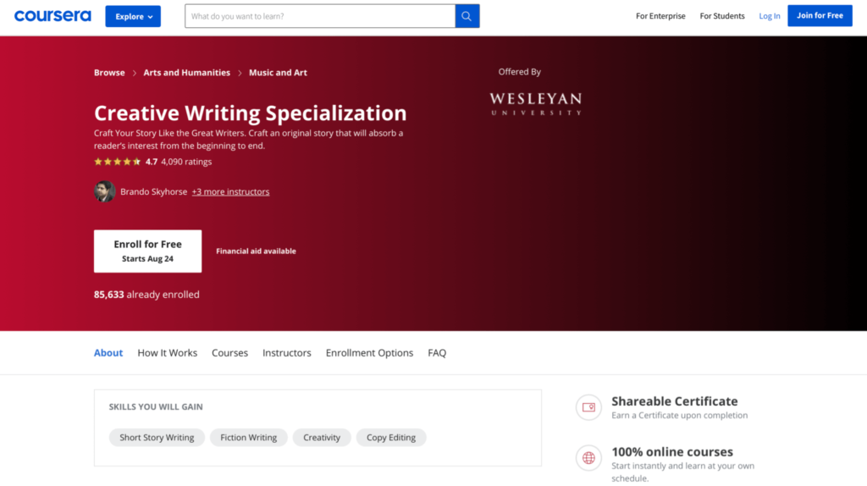This screenshot has width=867, height=486.
Task: Click the Wesleyan University logo
Action: coord(535,104)
